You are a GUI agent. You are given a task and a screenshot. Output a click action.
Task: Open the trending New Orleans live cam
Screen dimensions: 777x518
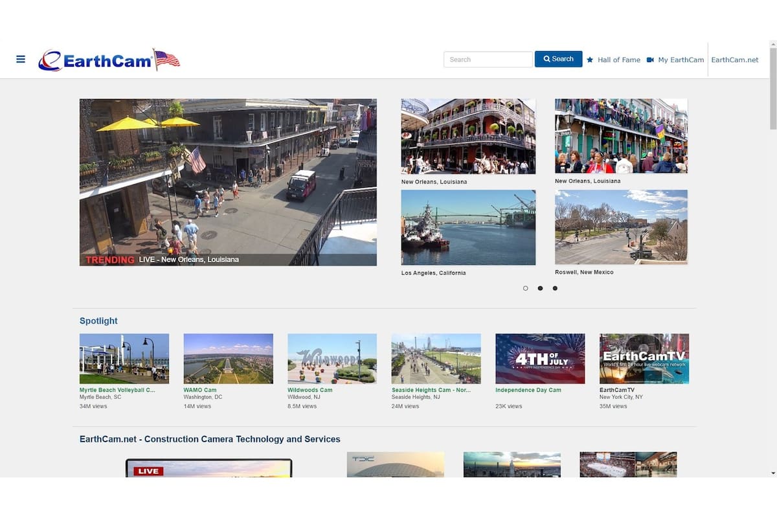coord(228,182)
